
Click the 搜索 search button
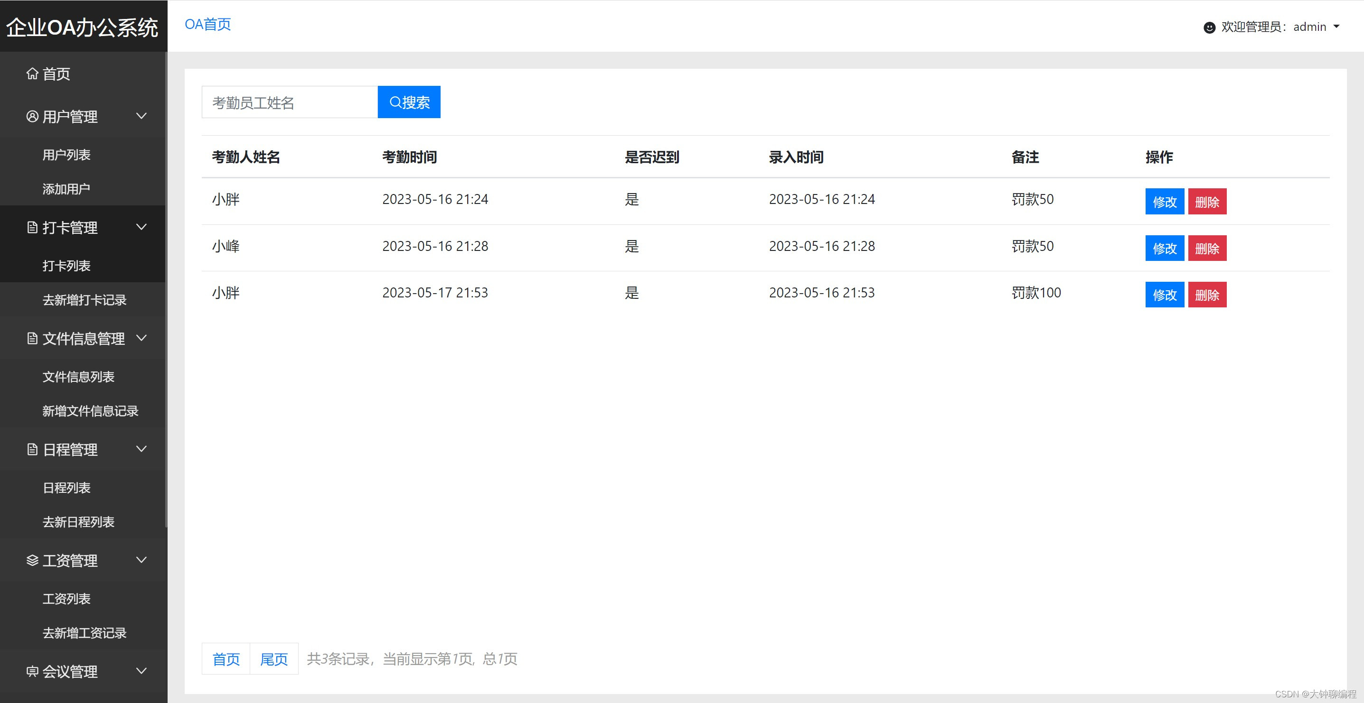pyautogui.click(x=408, y=102)
